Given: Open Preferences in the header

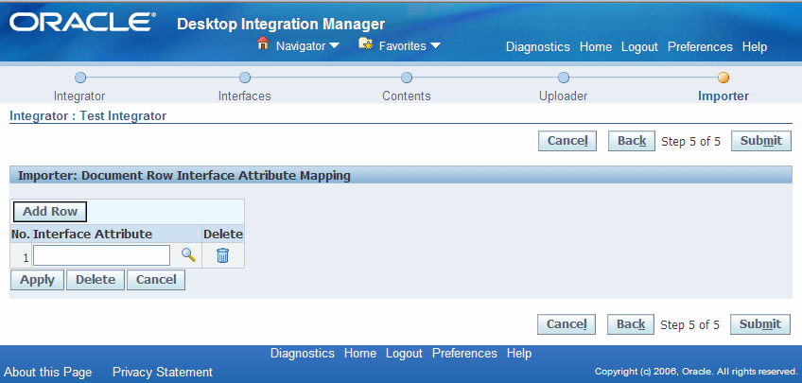Looking at the screenshot, I should tap(700, 47).
